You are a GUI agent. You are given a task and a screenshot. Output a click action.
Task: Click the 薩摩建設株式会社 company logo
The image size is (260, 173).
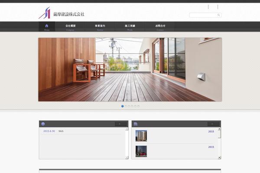click(62, 13)
